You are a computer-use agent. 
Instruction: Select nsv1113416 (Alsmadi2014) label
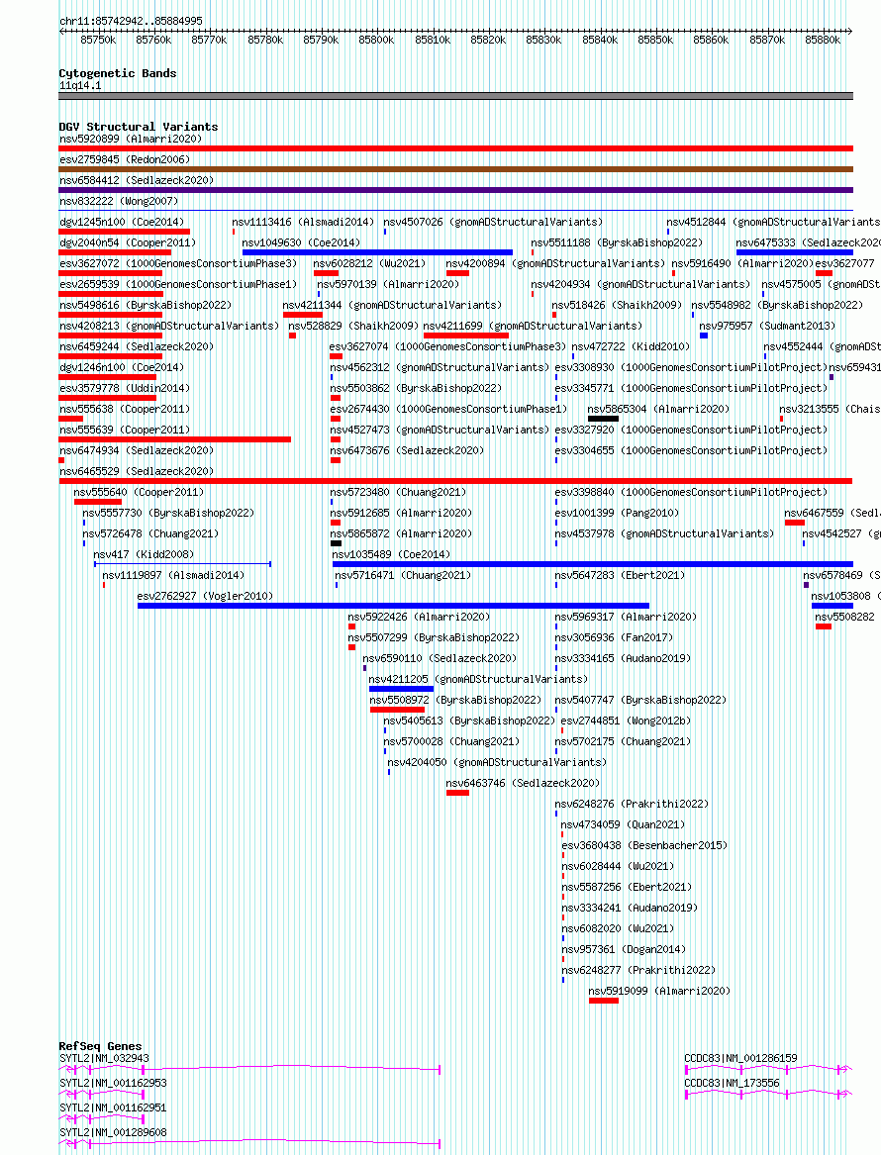point(303,222)
